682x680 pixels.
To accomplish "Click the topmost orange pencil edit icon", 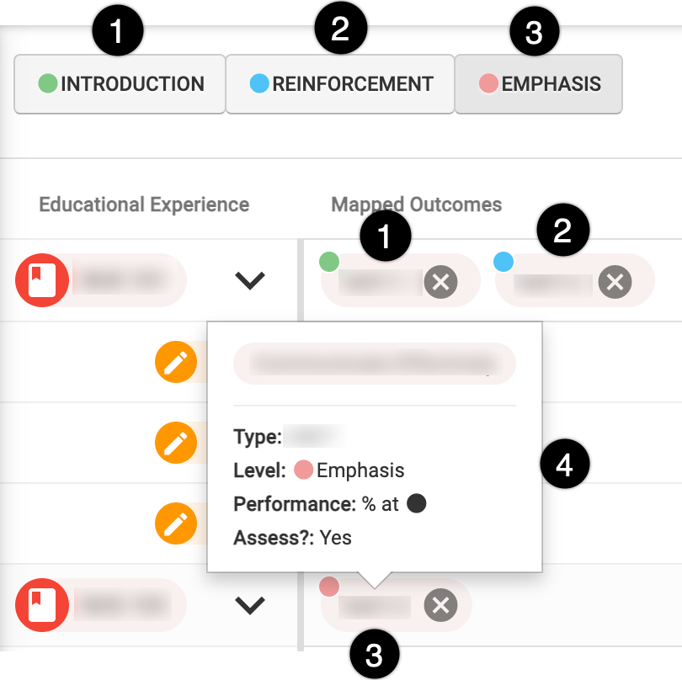I will (x=176, y=363).
